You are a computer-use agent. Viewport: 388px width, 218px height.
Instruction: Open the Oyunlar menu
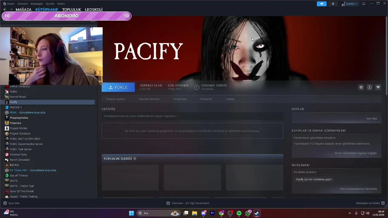click(50, 4)
